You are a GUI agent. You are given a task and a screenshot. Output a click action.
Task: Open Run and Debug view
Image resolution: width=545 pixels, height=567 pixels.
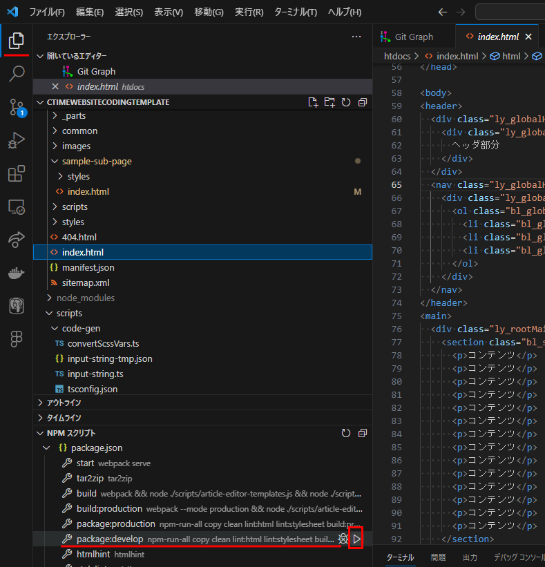[17, 140]
